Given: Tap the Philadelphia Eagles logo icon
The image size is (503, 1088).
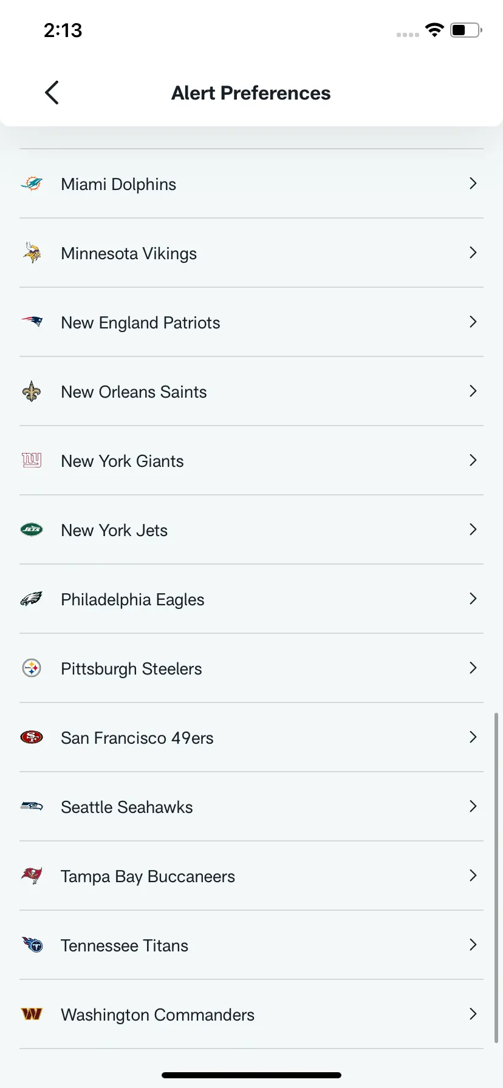Looking at the screenshot, I should 32,599.
